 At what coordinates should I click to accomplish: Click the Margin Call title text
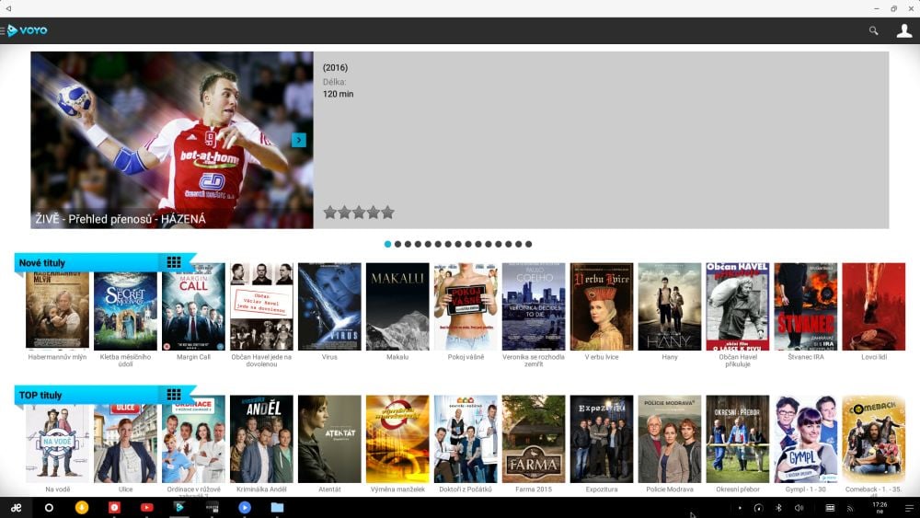(x=193, y=357)
